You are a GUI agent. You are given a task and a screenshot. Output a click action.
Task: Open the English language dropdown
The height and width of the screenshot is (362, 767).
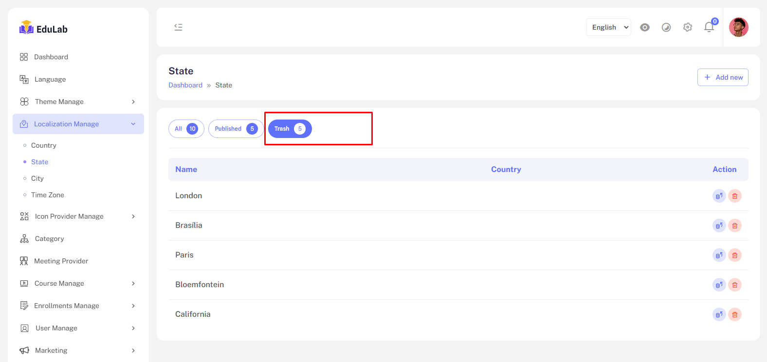[608, 27]
